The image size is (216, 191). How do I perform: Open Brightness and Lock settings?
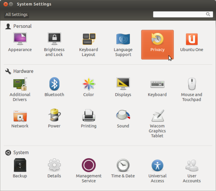pyautogui.click(x=54, y=45)
